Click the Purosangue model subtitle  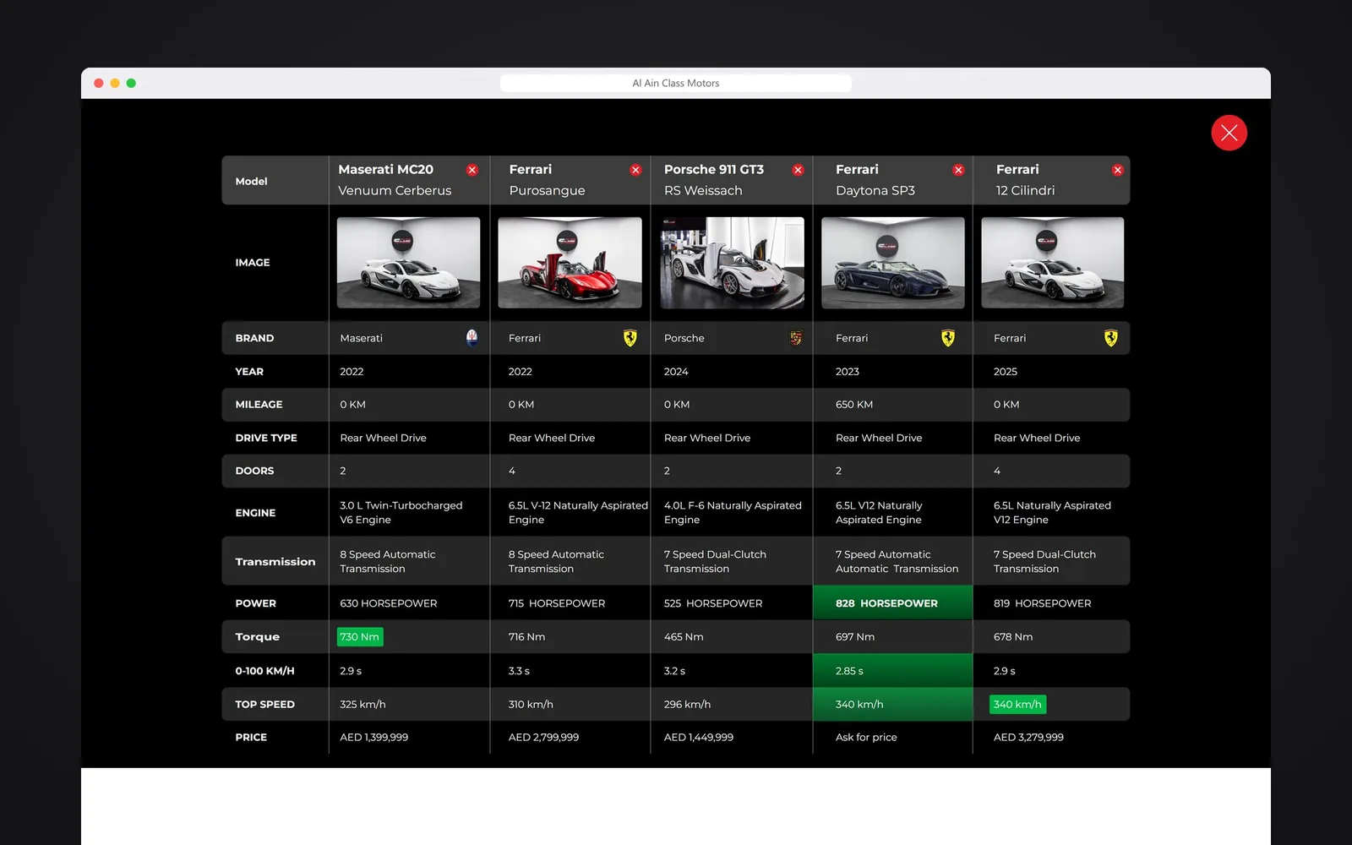[548, 191]
